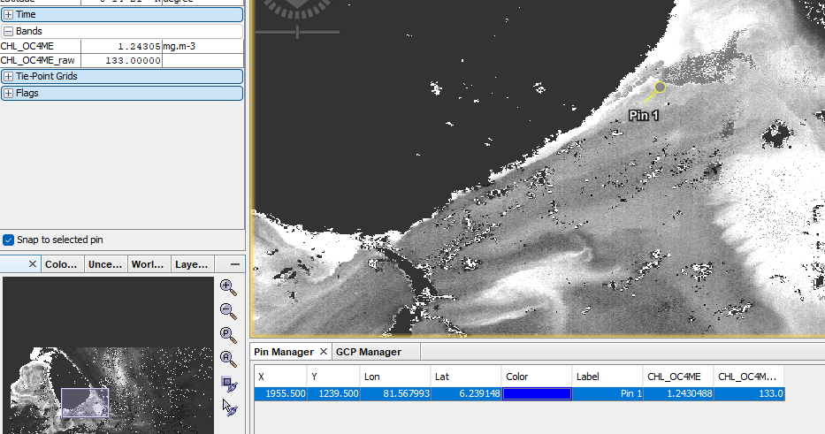Click the viewport rectangle in navigation thumbnail
This screenshot has width=825, height=434.
point(85,402)
